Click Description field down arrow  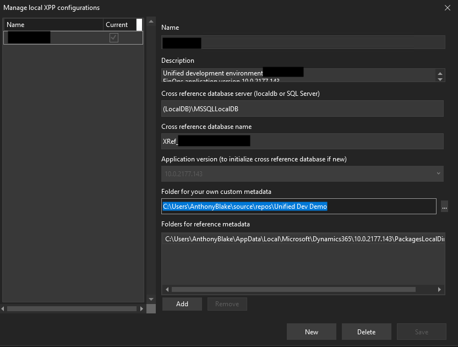[x=440, y=79]
